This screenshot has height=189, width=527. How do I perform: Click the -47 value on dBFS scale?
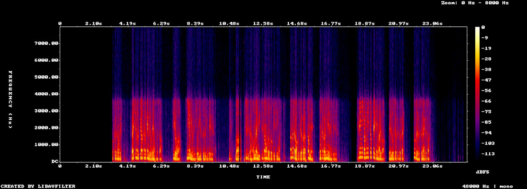tap(486, 80)
